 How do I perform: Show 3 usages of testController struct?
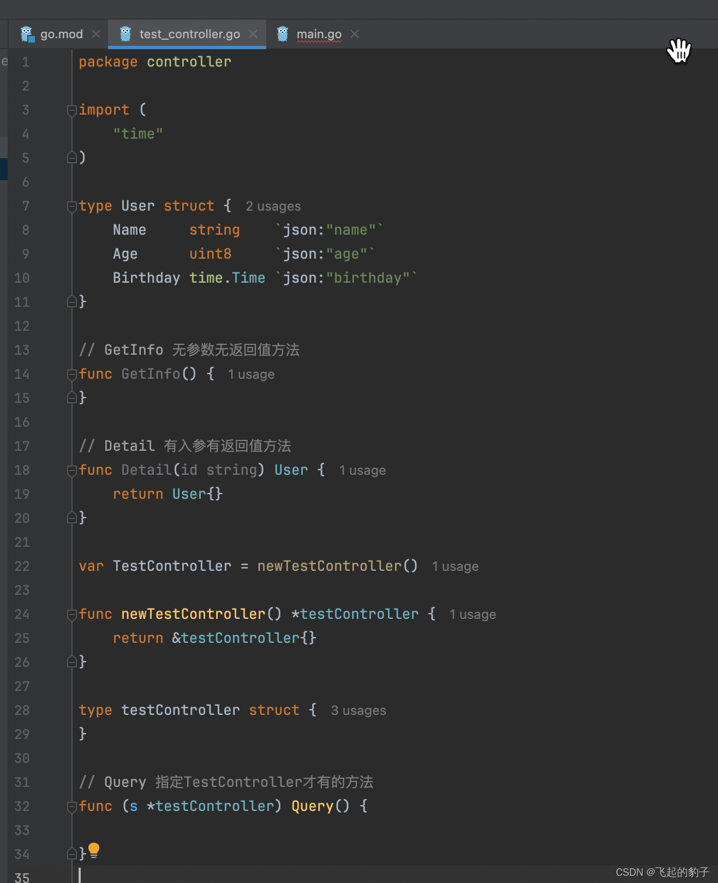pos(358,711)
